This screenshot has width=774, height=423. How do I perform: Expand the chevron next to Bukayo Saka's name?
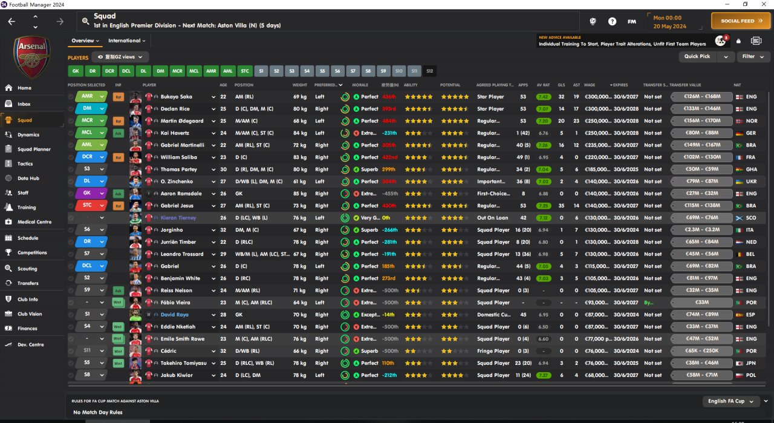pos(213,97)
